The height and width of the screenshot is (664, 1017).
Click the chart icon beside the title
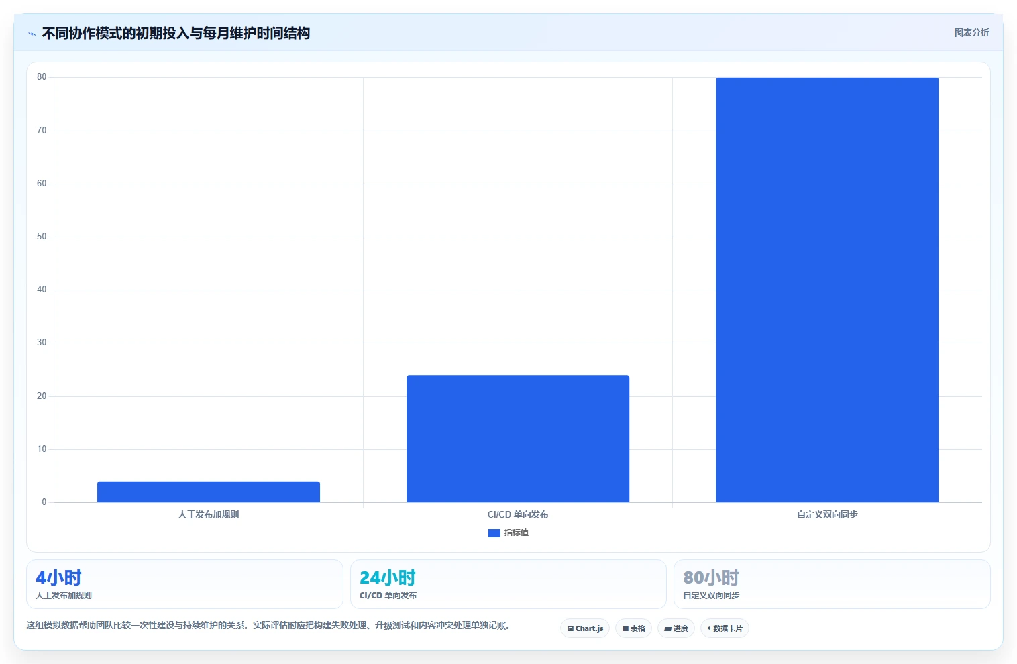pos(32,34)
